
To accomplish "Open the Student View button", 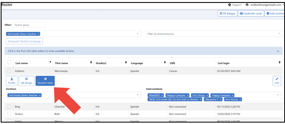I will click(x=45, y=81).
